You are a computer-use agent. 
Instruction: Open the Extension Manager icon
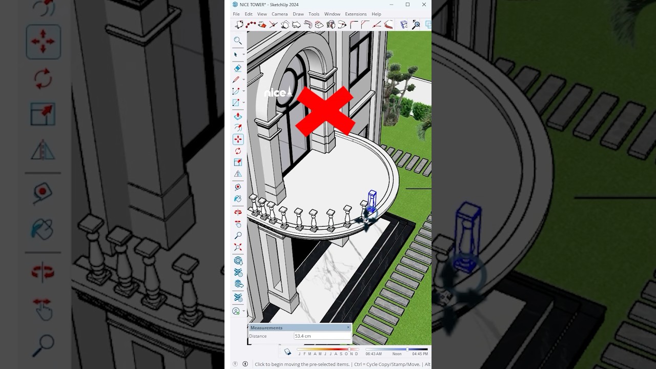point(238,297)
